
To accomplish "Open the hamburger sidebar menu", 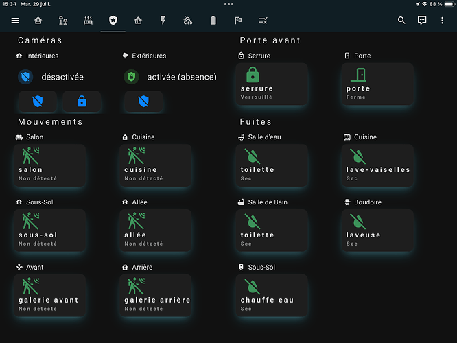I will (15, 21).
